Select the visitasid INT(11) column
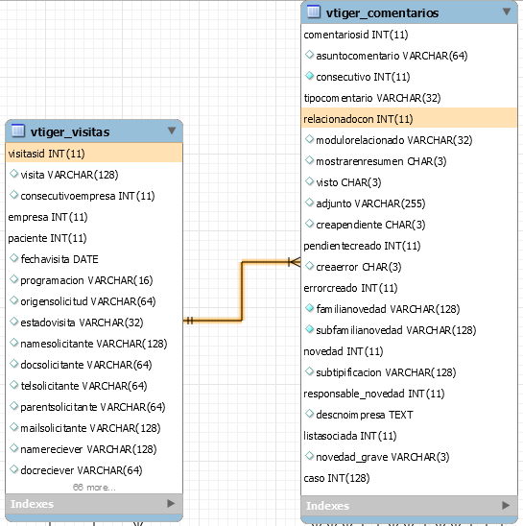The image size is (523, 526). point(94,154)
